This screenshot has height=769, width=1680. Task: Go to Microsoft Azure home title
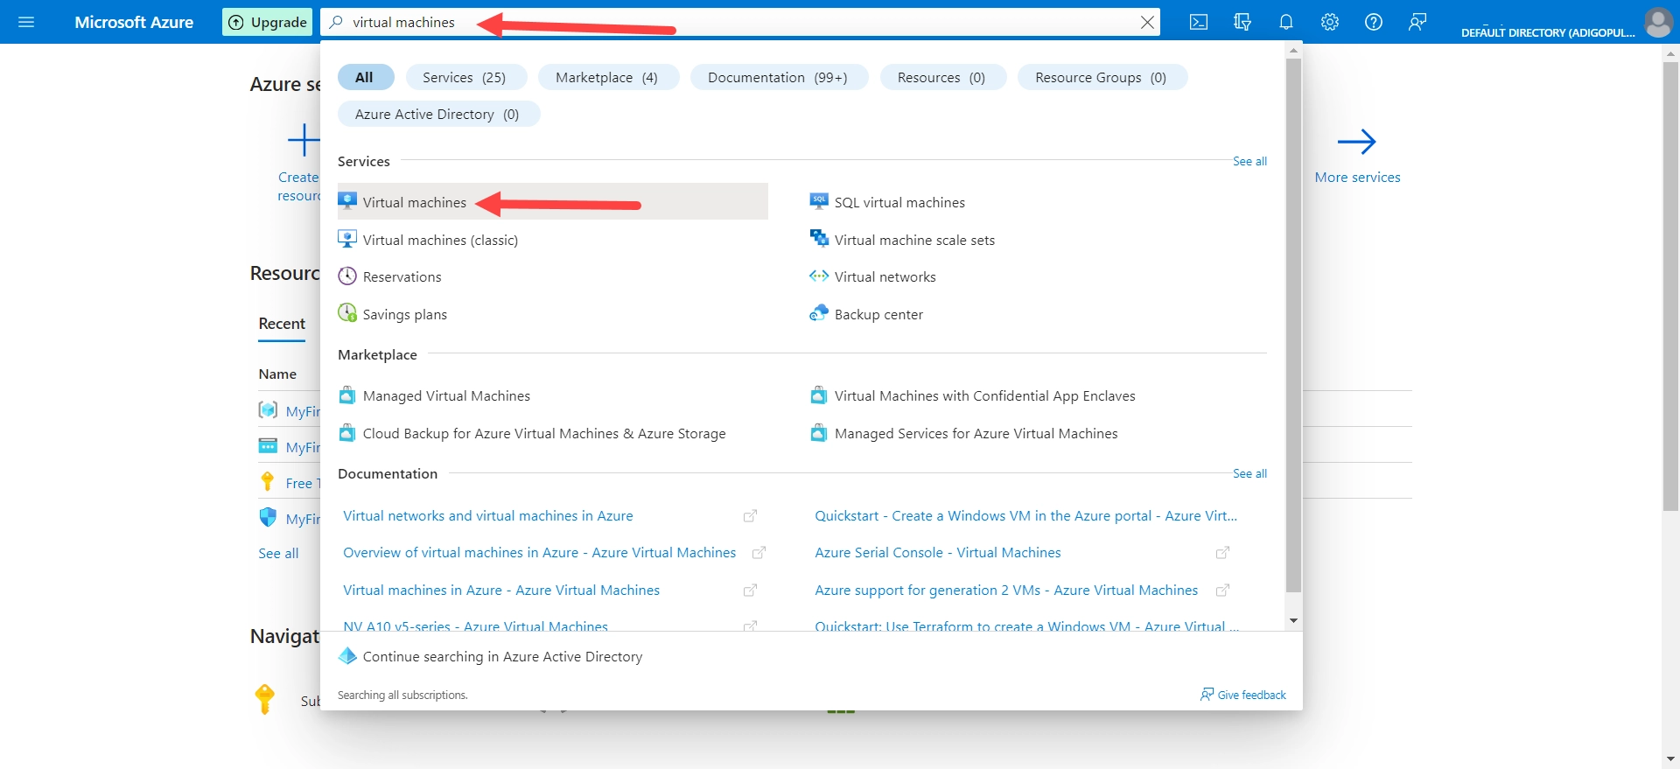(x=134, y=23)
